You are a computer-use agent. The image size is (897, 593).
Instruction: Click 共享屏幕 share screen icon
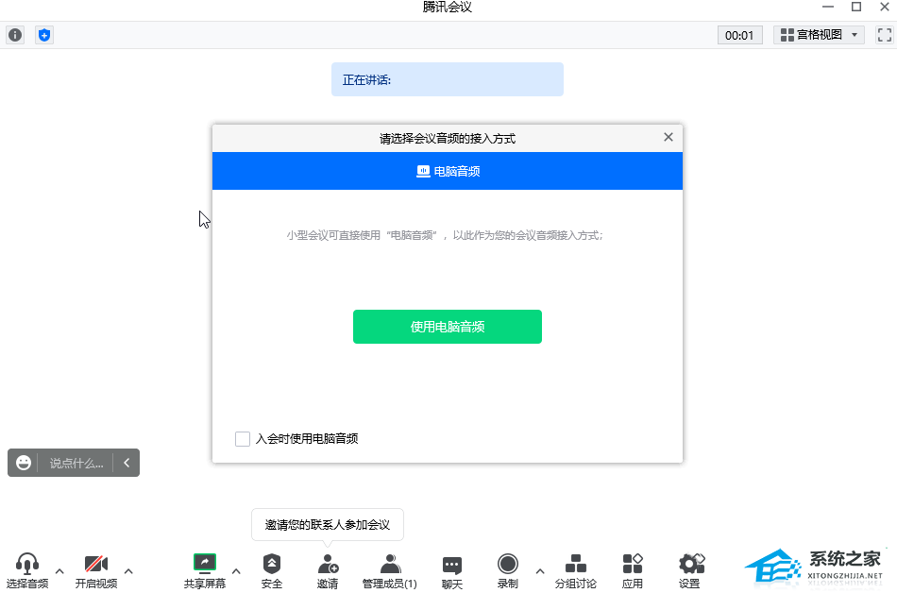point(205,565)
